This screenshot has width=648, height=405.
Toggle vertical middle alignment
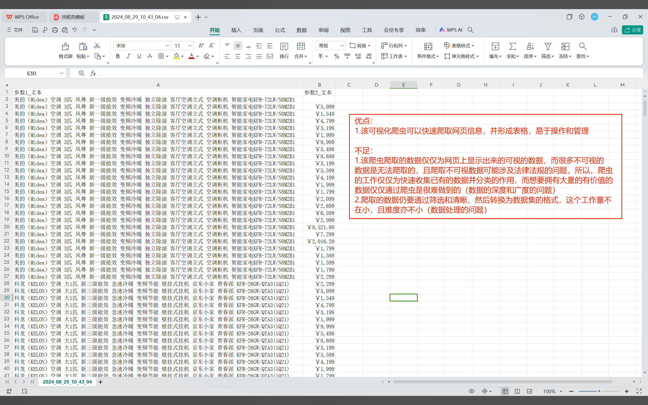pos(238,46)
